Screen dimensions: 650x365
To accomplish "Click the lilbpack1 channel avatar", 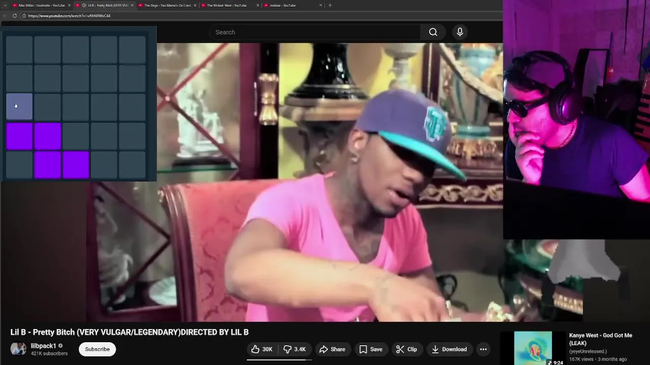I will [x=18, y=349].
